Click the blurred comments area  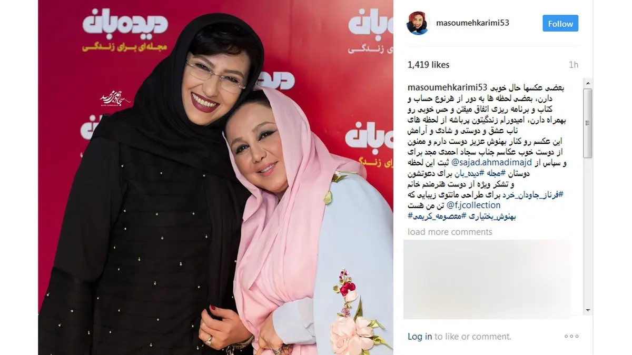(487, 279)
